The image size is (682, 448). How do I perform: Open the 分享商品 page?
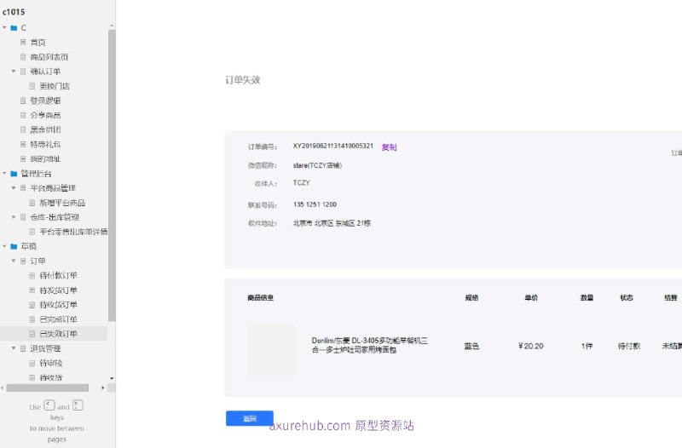click(45, 115)
